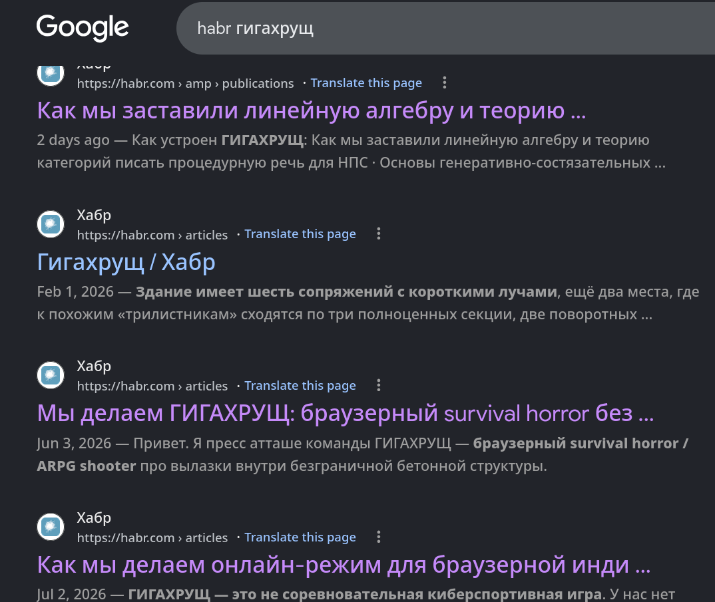The width and height of the screenshot is (715, 602).
Task: Click Хабр site name above Гигахрущ result
Action: point(94,215)
